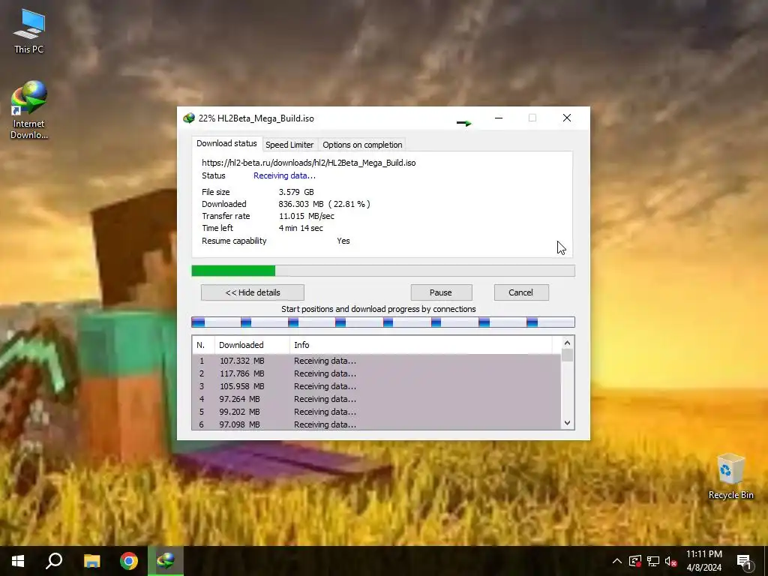Select connection row 6 with 97.098 MB
This screenshot has height=576, width=768.
[x=376, y=424]
